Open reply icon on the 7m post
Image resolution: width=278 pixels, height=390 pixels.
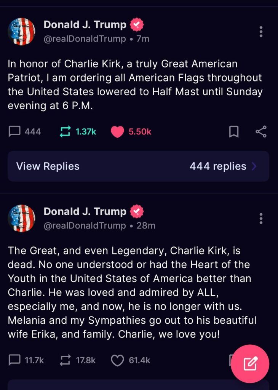click(14, 131)
